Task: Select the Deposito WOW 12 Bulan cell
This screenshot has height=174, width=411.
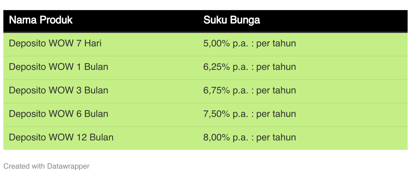Action: tap(61, 137)
